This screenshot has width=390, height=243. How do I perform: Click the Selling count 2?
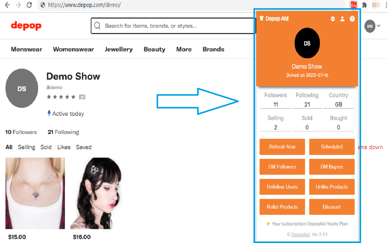pyautogui.click(x=275, y=128)
